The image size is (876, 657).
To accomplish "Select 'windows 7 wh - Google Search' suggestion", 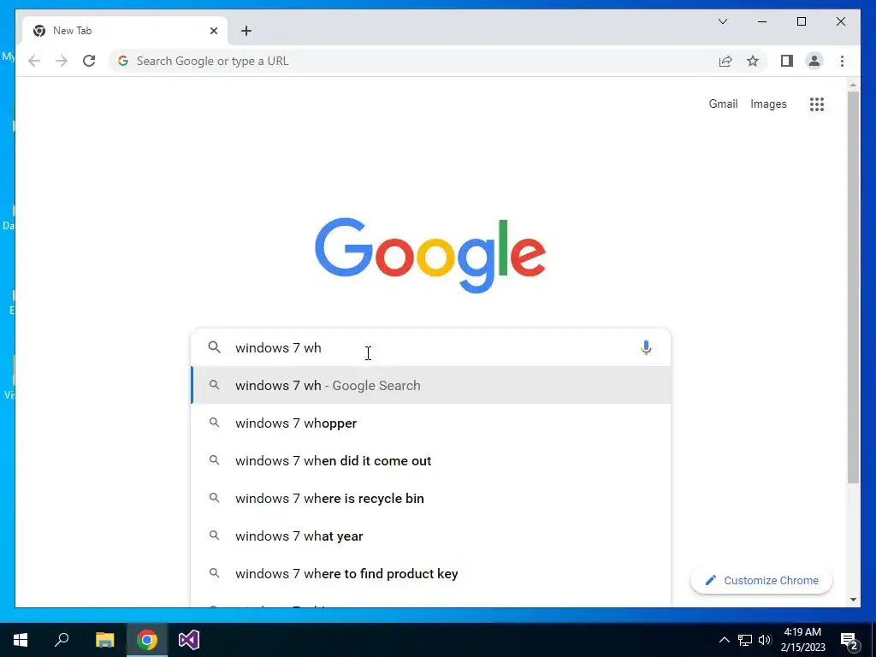I will 430,386.
